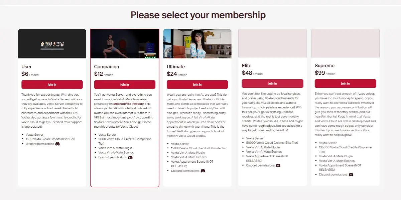This screenshot has height=200, width=401.
Task: Click the Supreme tier placeholder image
Action: coord(345,43)
